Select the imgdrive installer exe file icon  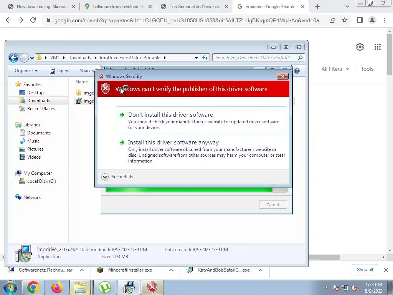pos(79,101)
